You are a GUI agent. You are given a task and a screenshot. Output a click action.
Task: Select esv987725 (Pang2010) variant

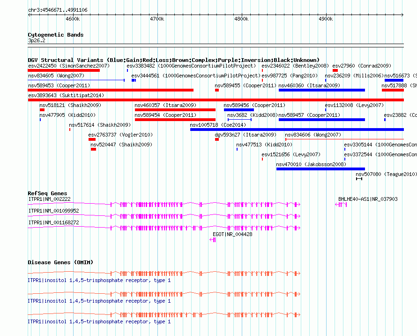(290, 76)
